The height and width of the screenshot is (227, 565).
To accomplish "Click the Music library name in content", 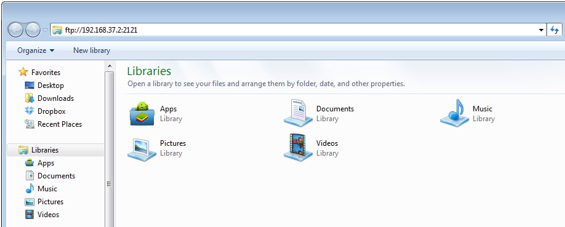I will click(x=483, y=109).
